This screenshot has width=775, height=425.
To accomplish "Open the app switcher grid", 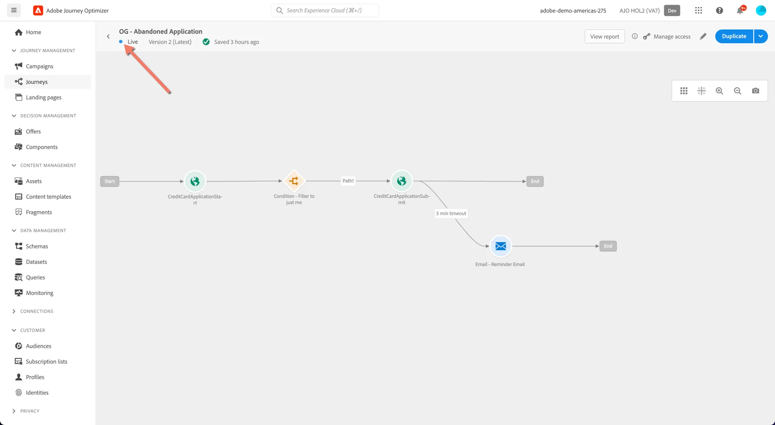I will tap(698, 10).
